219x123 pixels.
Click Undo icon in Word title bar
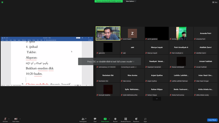pos(4,38)
